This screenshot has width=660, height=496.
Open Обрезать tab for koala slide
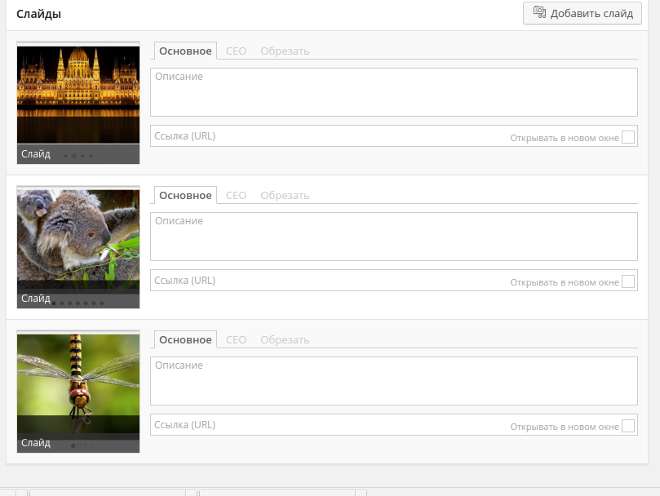[285, 196]
